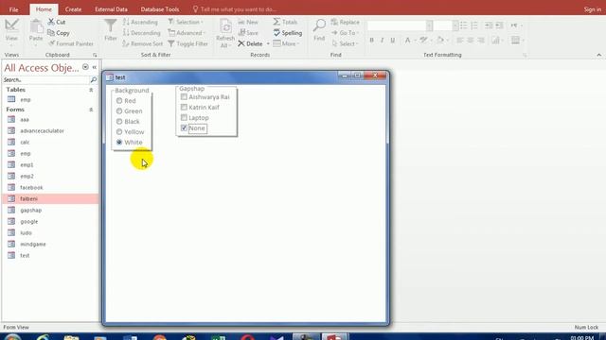Click Replace in Find group
The height and width of the screenshot is (340, 606).
tap(345, 22)
